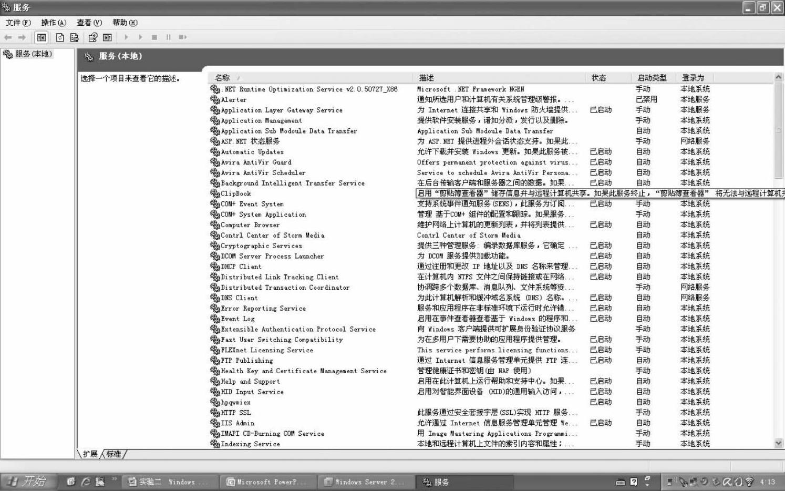This screenshot has height=491, width=785.
Task: Select DCOM Server Process Launcher
Action: click(x=272, y=256)
